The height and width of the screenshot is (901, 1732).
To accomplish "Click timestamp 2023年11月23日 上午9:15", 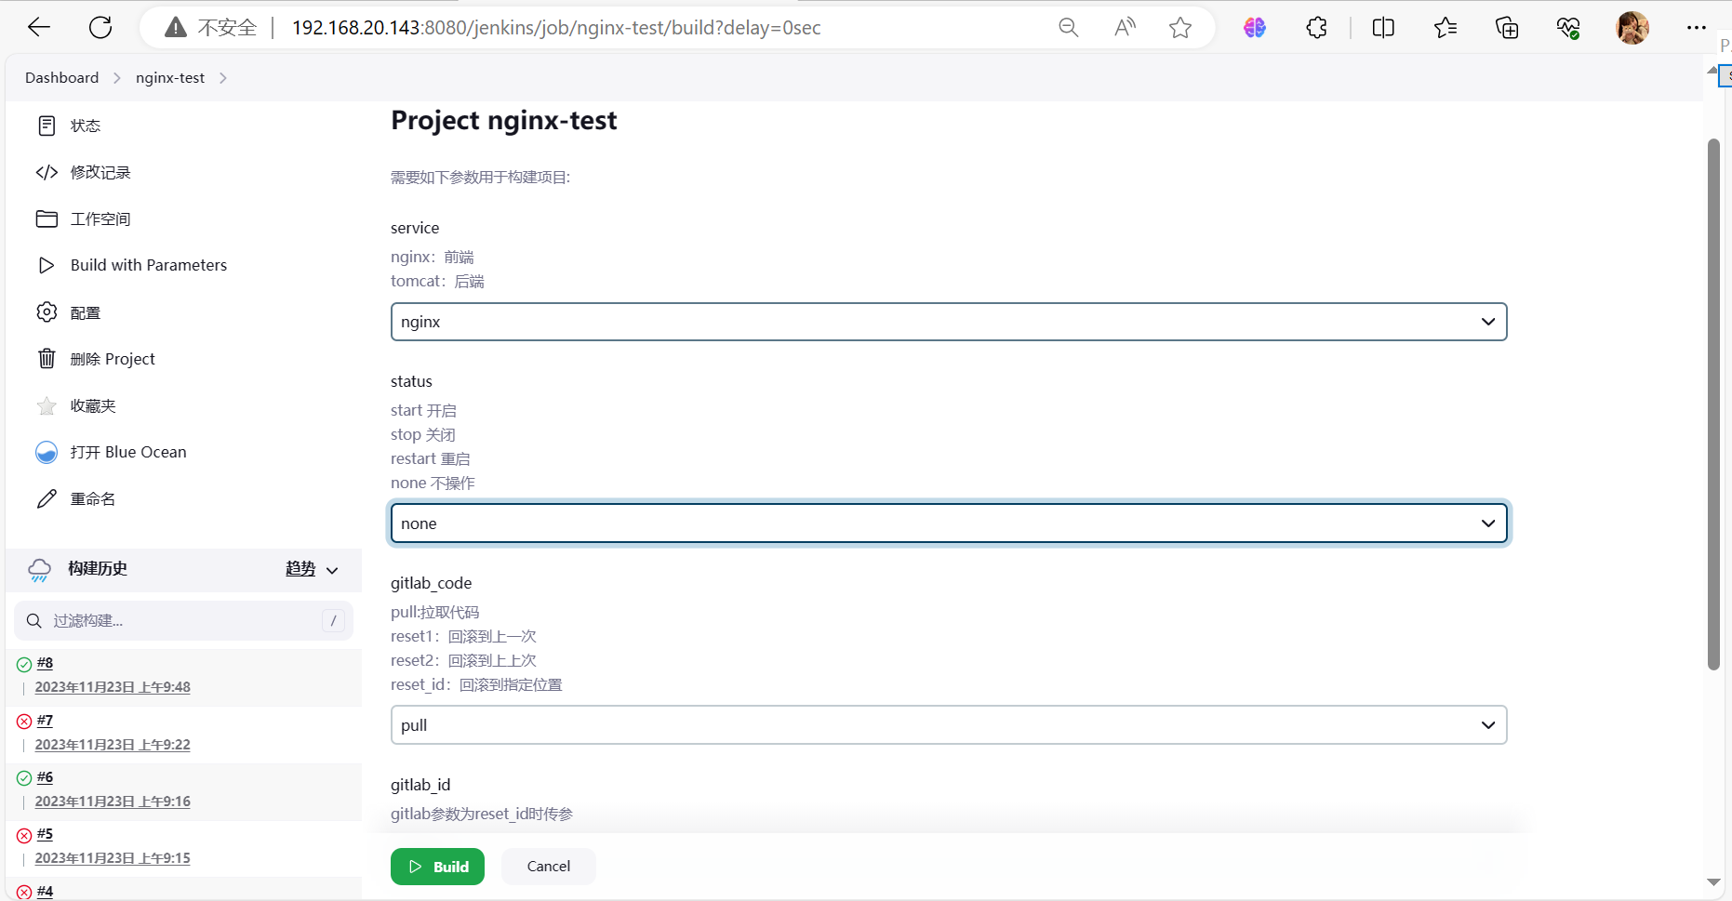I will (113, 858).
